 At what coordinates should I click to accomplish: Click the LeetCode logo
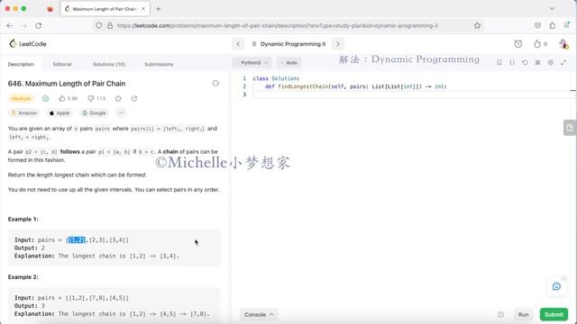[x=28, y=44]
